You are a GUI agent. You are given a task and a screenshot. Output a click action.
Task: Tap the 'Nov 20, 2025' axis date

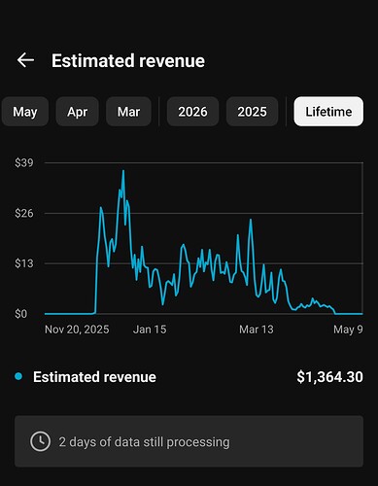point(77,330)
